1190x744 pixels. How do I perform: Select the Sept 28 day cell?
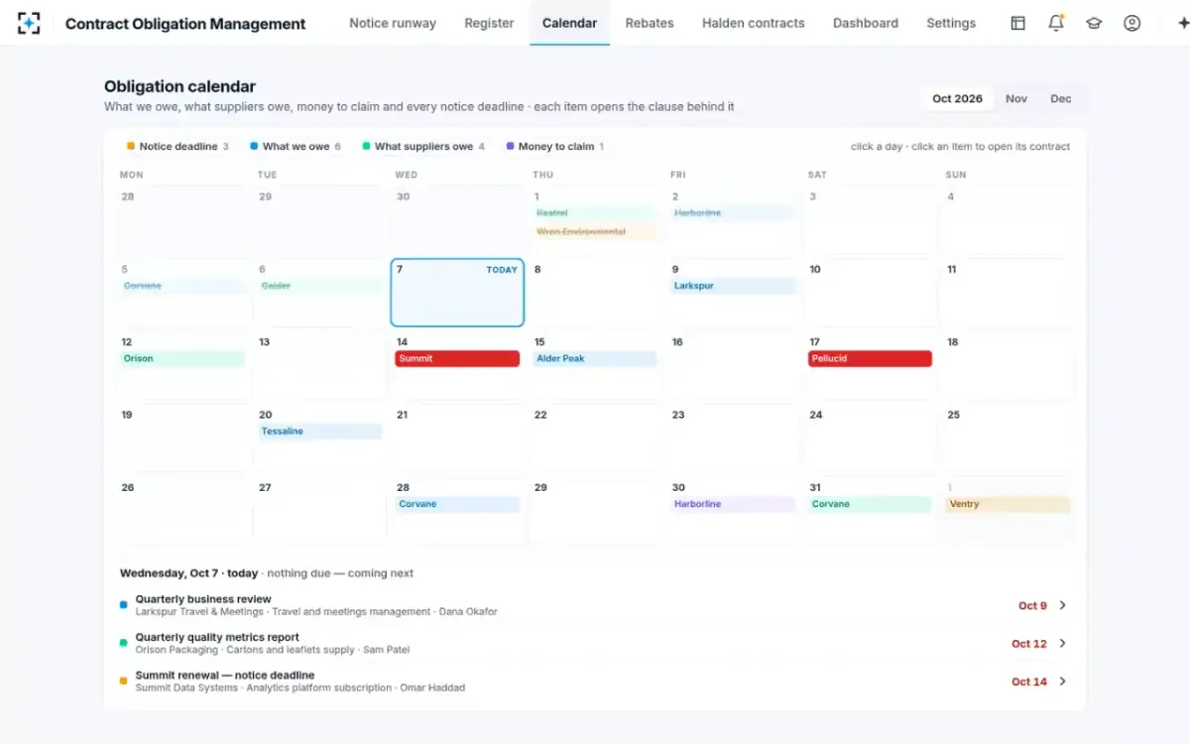(181, 220)
